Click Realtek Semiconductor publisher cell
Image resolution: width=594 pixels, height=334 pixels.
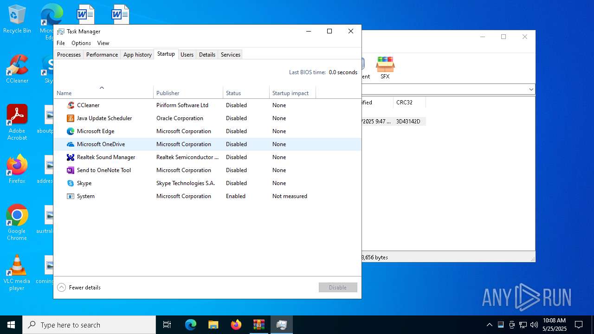187,157
